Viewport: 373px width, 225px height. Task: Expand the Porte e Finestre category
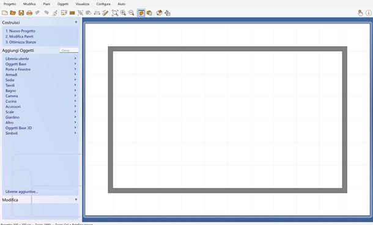pyautogui.click(x=40, y=70)
